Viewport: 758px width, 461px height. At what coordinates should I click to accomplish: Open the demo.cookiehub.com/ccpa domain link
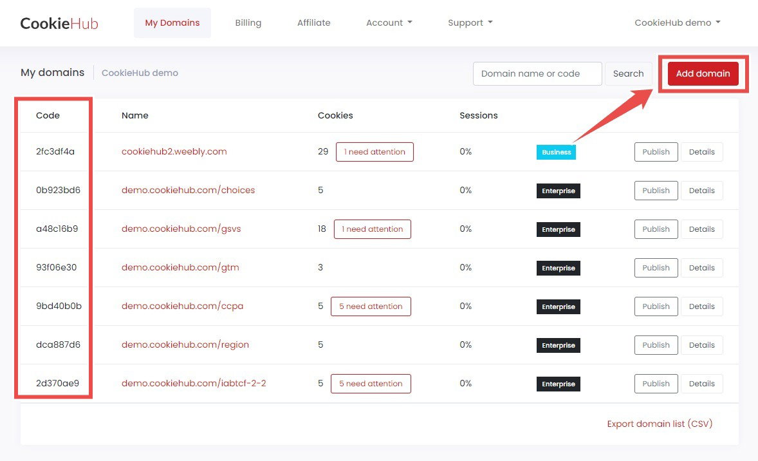coord(182,306)
